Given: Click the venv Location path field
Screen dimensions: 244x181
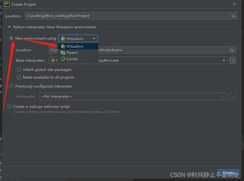Looking at the screenshot, I should (x=142, y=50).
